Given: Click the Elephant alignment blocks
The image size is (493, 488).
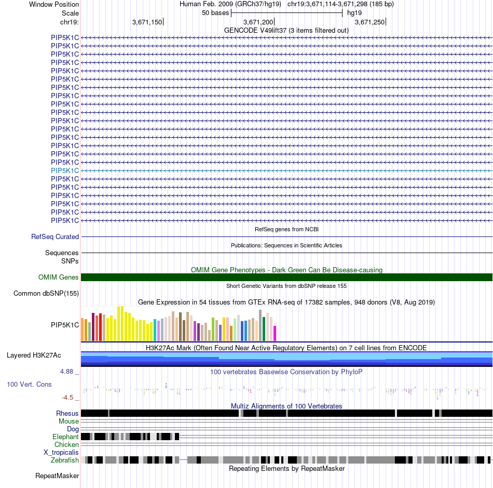Looking at the screenshot, I should click(x=130, y=437).
